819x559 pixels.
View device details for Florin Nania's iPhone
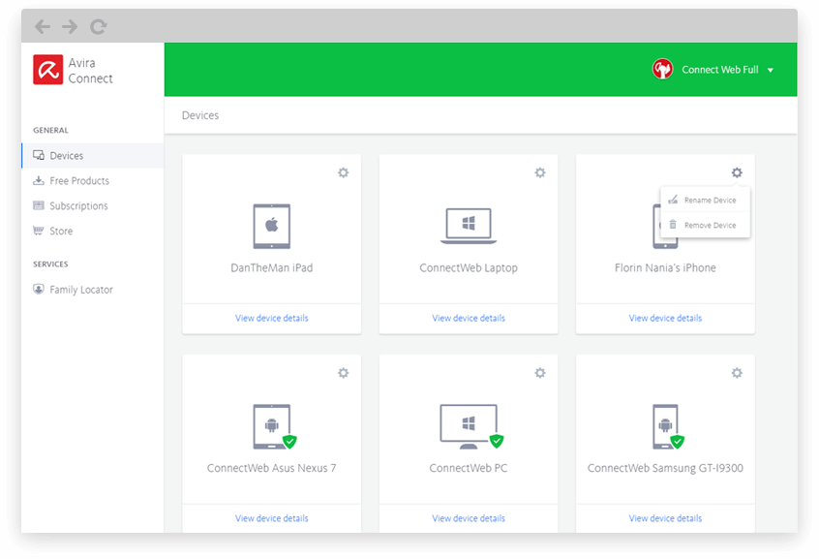665,318
